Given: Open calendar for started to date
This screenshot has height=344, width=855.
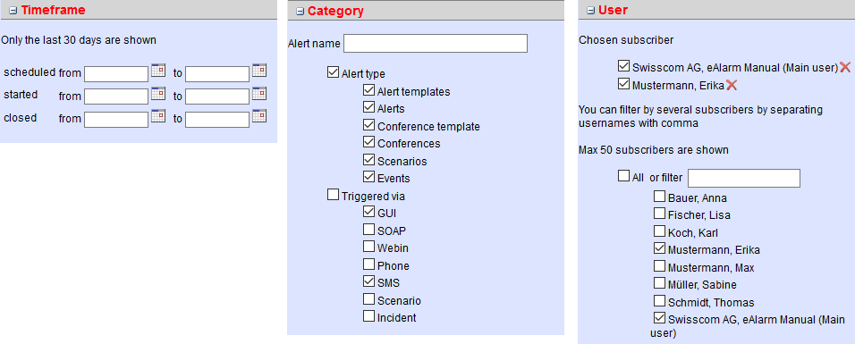Looking at the screenshot, I should pos(259,93).
